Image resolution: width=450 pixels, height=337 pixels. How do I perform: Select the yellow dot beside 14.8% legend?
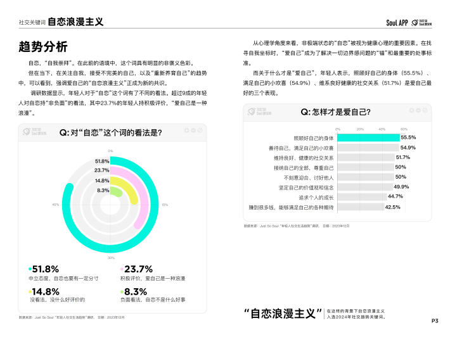coord(30,291)
